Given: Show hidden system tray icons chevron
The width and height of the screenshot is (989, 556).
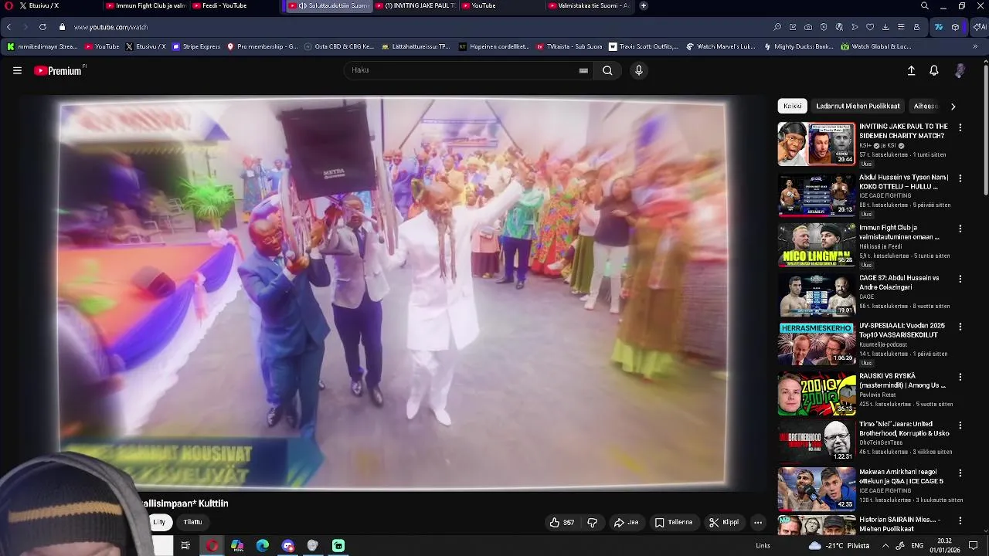Looking at the screenshot, I should coord(885,546).
